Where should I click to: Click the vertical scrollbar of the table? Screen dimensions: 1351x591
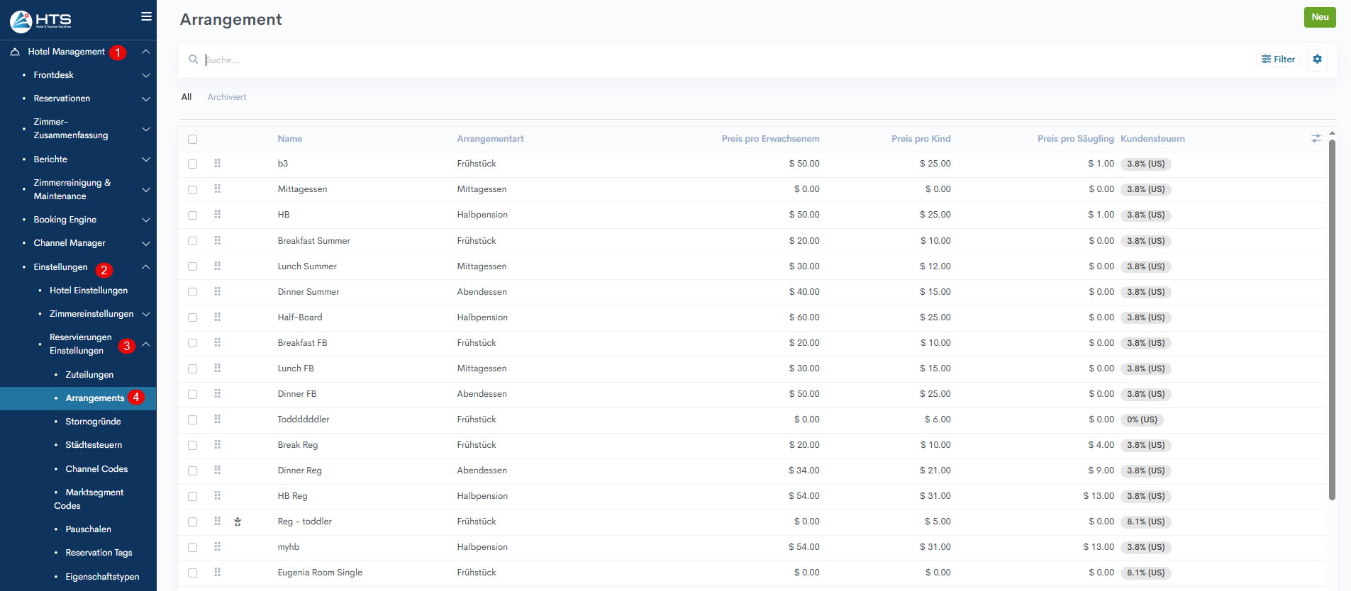(x=1331, y=319)
